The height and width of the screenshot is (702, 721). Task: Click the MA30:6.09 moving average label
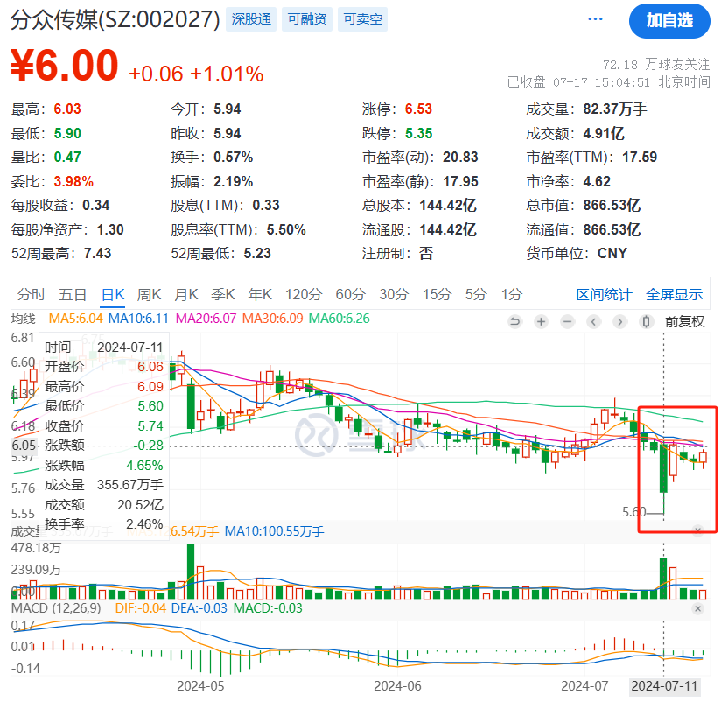(x=272, y=319)
